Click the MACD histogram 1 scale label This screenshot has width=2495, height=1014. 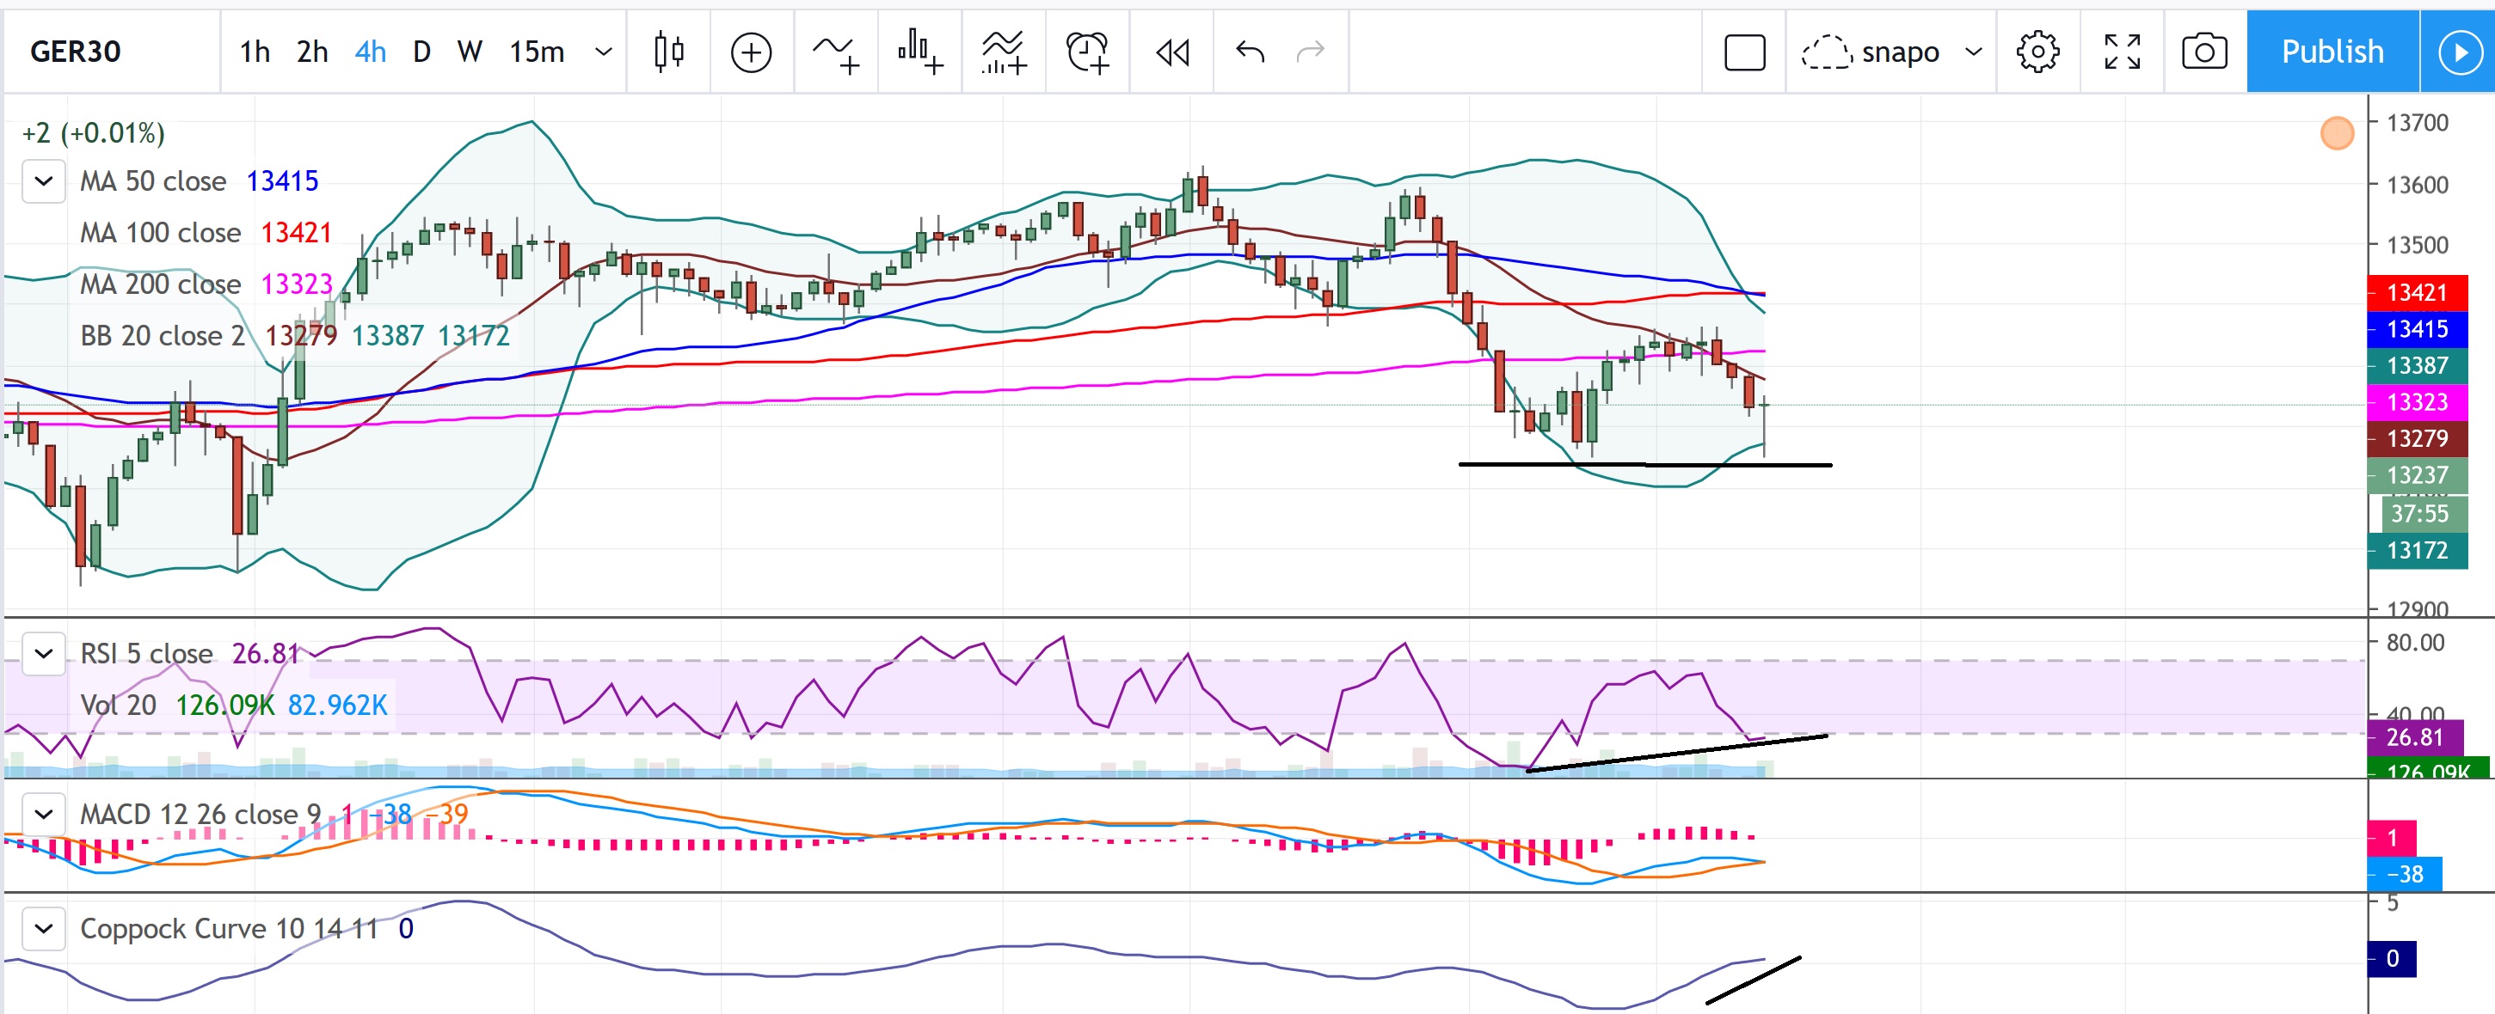(2392, 837)
